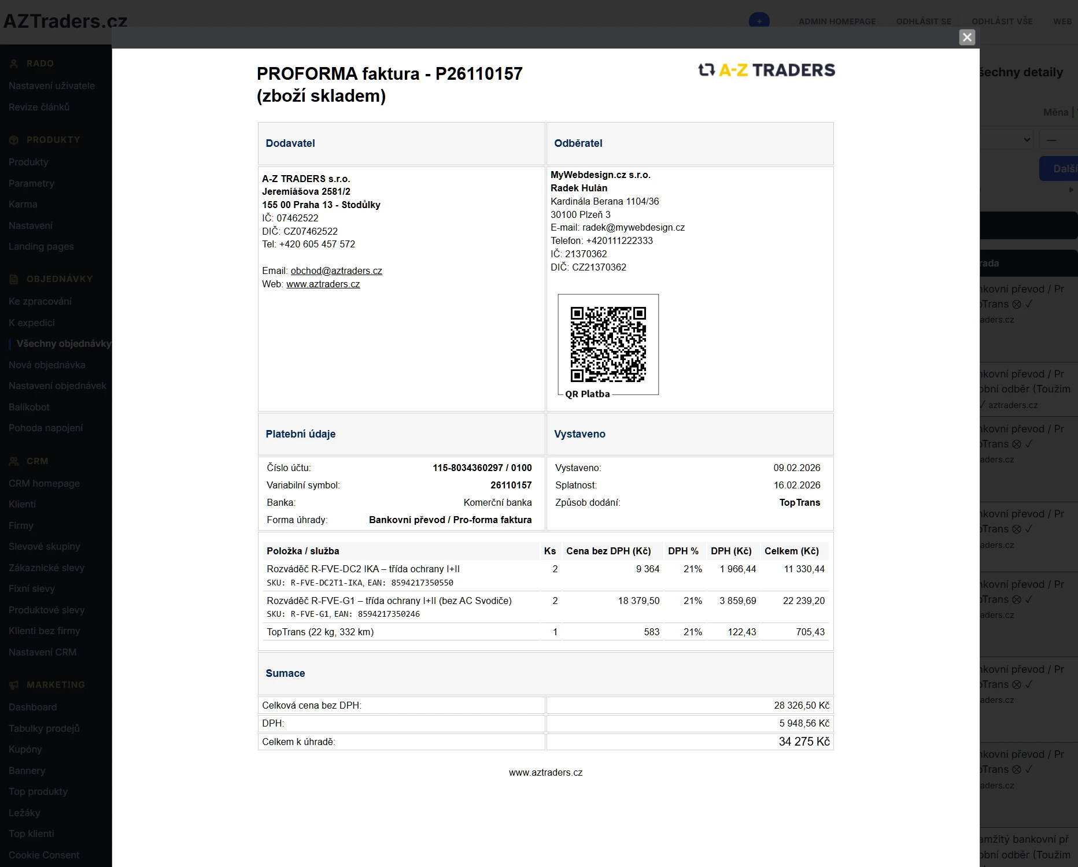Viewport: 1078px width, 867px height.
Task: Go to Produkty in sidebar
Action: 28,162
